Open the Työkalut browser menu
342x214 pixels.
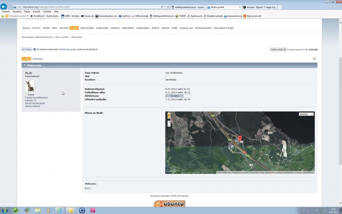point(47,12)
